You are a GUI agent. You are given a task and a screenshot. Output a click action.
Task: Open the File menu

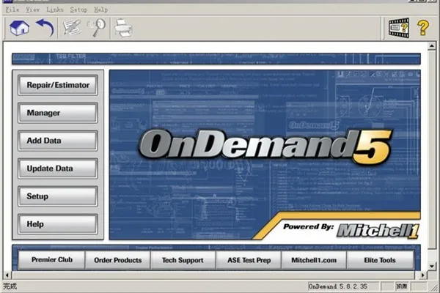tap(12, 10)
